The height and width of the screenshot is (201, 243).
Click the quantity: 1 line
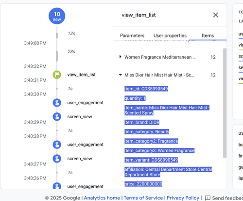tap(135, 98)
